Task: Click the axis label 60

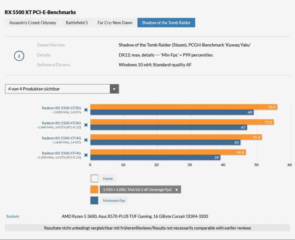Action: pos(289,165)
